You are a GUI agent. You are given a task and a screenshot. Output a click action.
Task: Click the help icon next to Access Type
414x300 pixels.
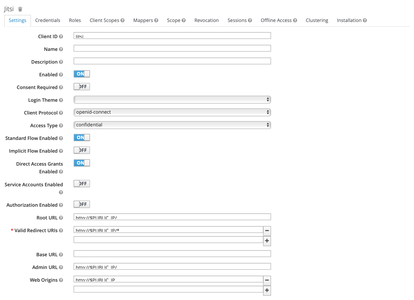[x=61, y=125]
